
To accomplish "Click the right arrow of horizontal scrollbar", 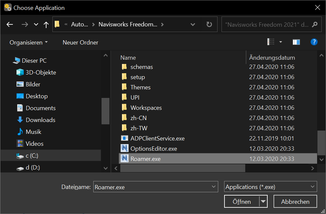I will [312, 168].
